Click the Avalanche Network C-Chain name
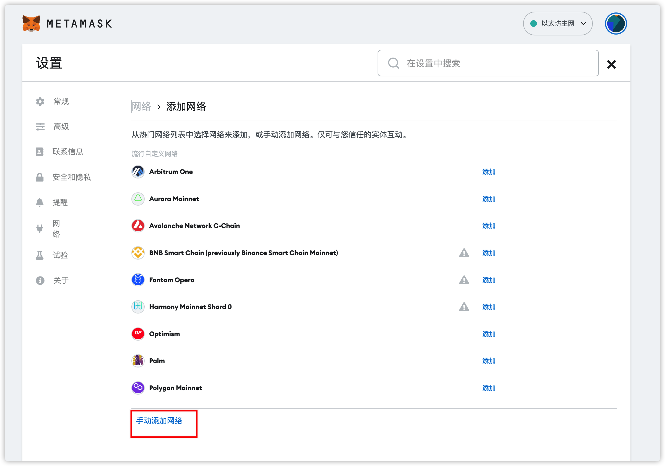Viewport: 665px width, 466px height. tap(194, 226)
